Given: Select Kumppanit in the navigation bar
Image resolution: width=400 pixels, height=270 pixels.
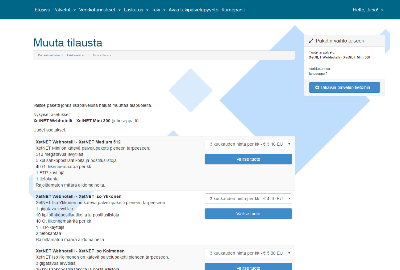Looking at the screenshot, I should coord(233,10).
